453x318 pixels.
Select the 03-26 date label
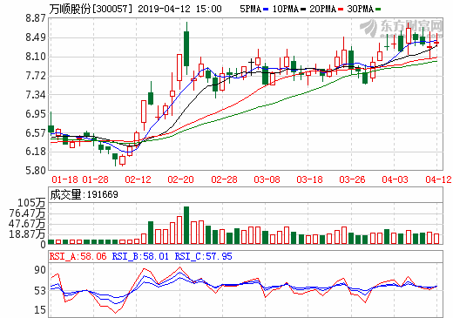tap(352, 179)
